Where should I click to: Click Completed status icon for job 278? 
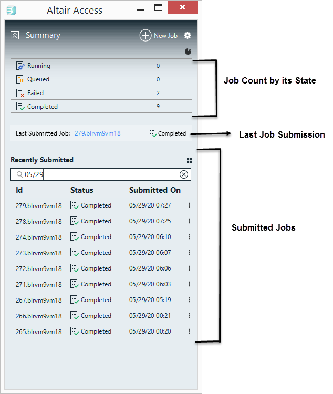pyautogui.click(x=75, y=221)
